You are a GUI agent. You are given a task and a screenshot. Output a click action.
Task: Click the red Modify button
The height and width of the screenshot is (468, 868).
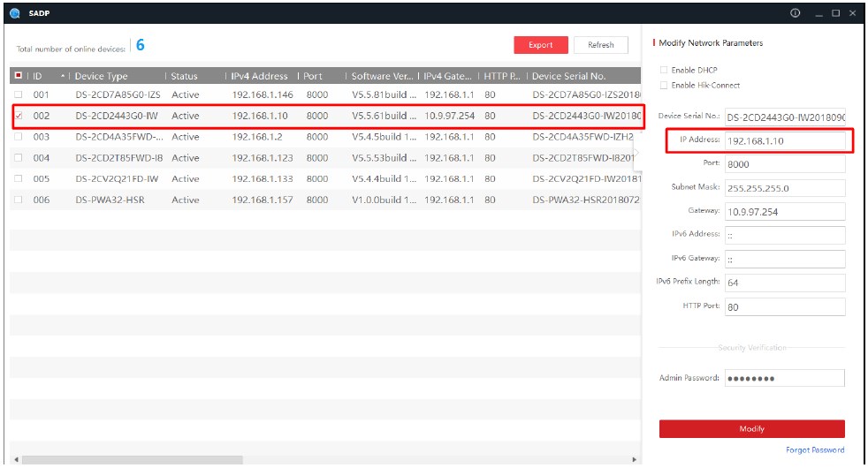751,429
